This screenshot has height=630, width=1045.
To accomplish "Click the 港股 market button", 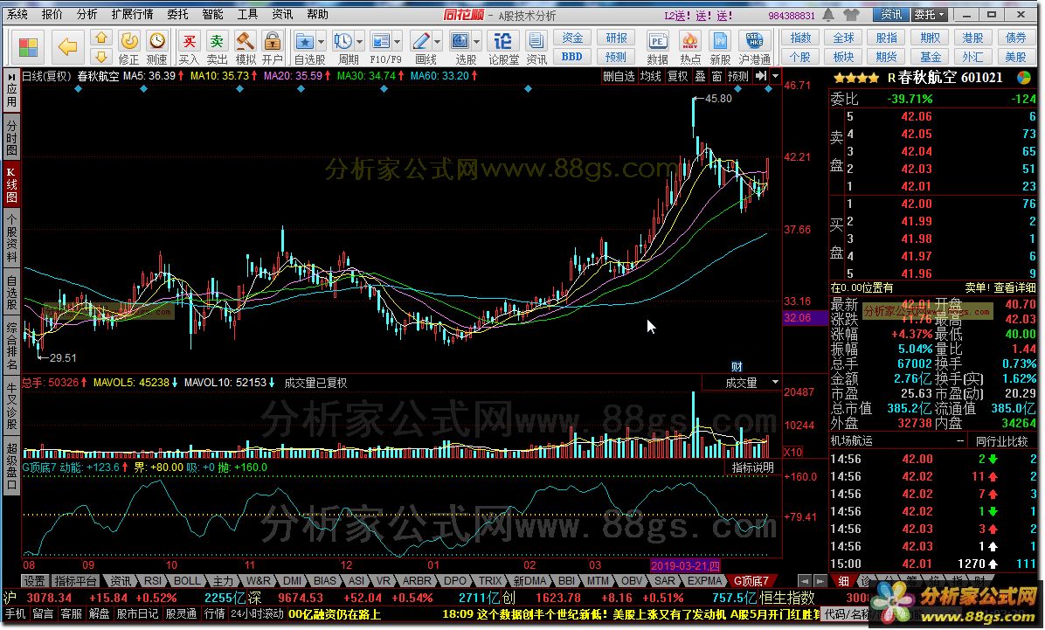I will 972,38.
